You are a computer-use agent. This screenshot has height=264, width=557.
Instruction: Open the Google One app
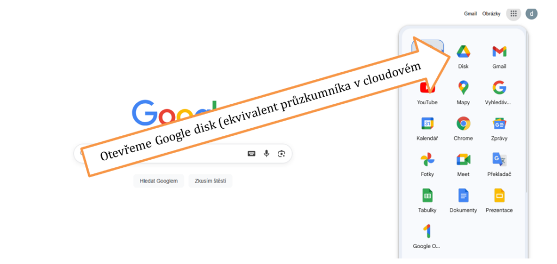(428, 237)
